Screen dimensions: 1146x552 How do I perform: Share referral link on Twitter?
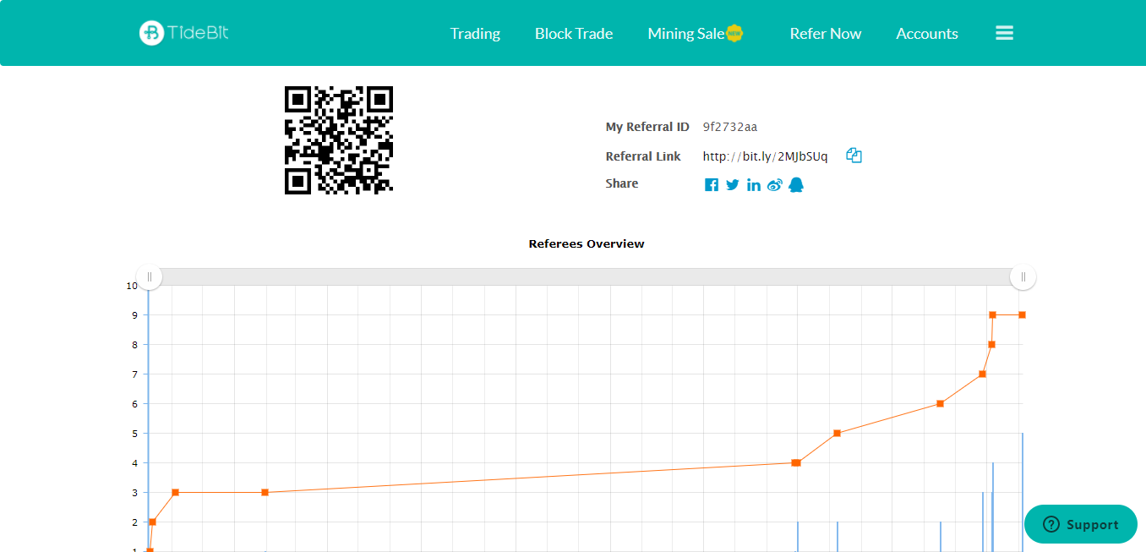[732, 185]
